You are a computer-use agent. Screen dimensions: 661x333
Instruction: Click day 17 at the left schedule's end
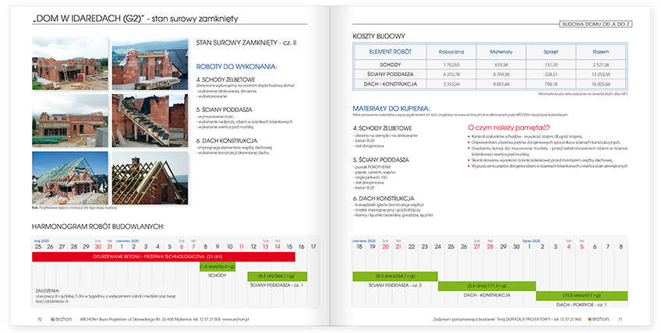313,247
